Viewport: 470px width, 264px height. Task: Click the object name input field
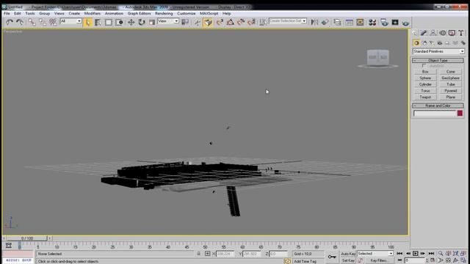[435, 113]
